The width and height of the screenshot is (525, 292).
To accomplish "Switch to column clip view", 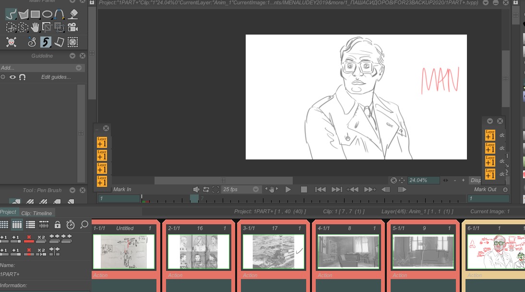I will 17,225.
